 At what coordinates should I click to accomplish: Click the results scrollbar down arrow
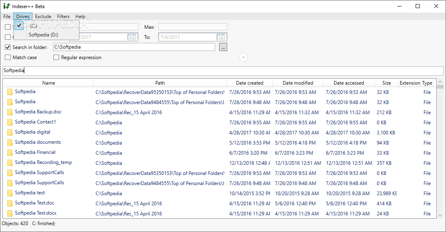(440, 215)
